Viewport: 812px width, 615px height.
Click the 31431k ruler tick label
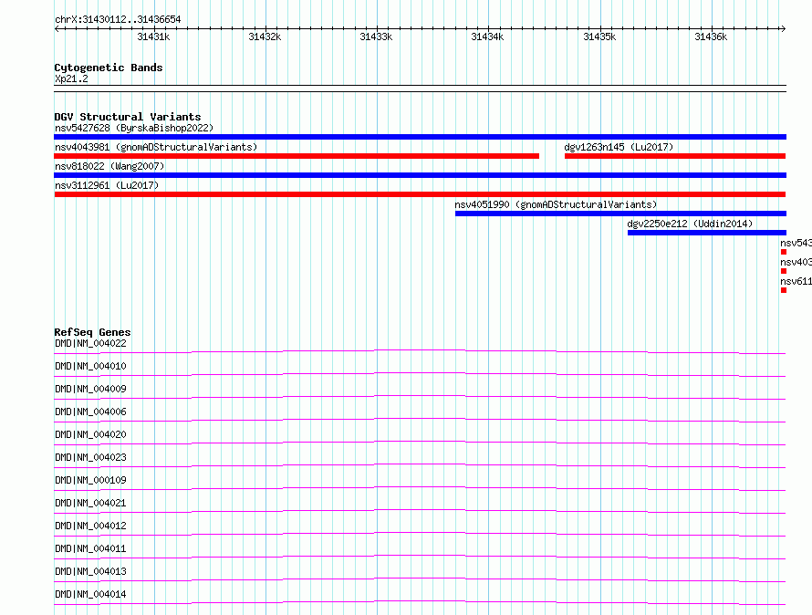(x=153, y=36)
